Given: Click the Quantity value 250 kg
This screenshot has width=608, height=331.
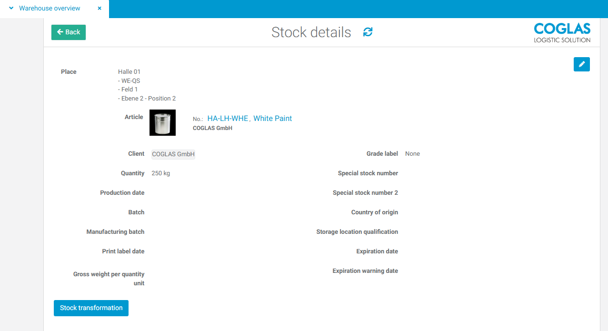Looking at the screenshot, I should 160,173.
